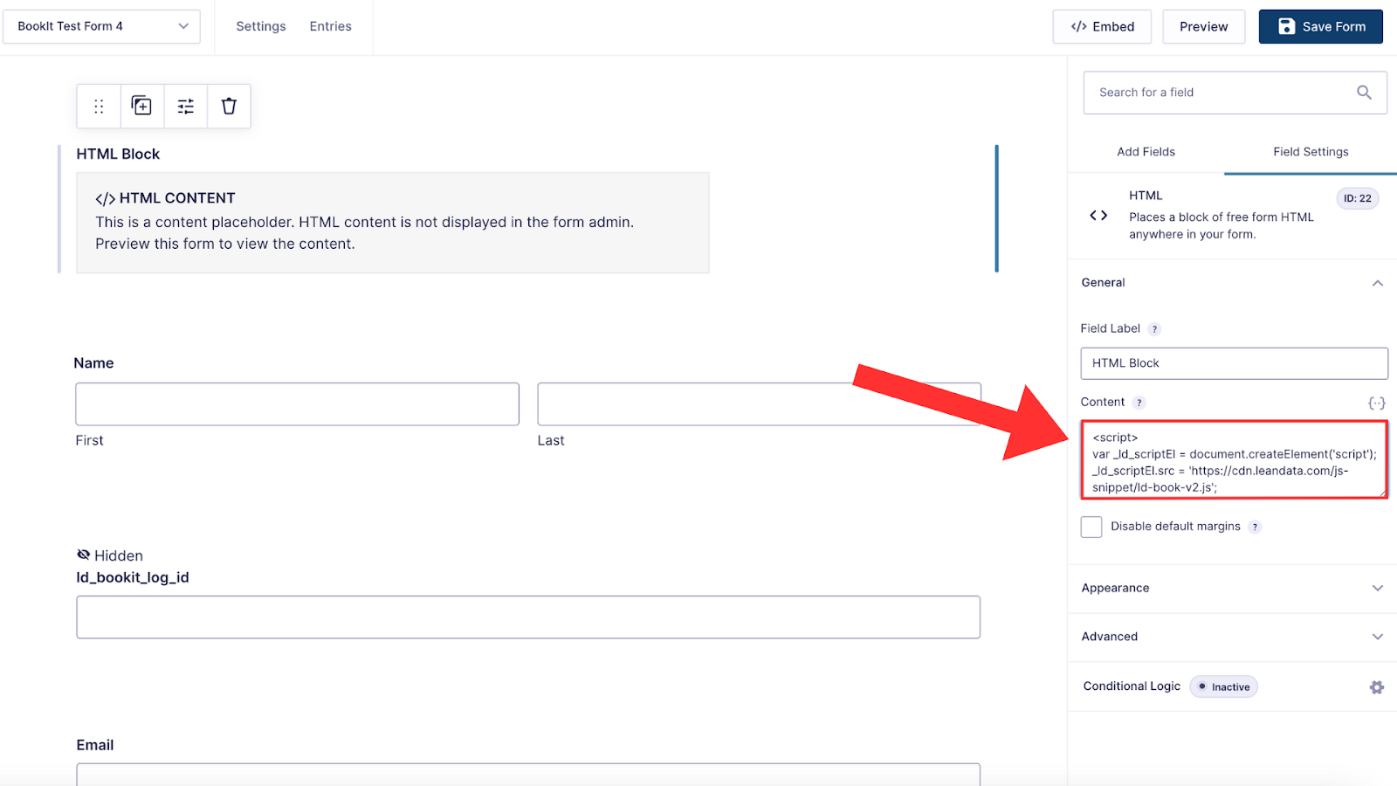The height and width of the screenshot is (786, 1397).
Task: Expand the Appearance section
Action: pos(1232,588)
